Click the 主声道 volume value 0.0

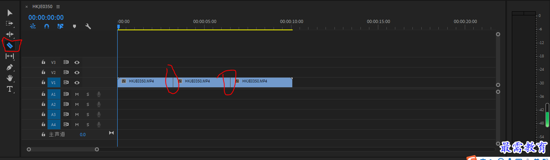(82, 135)
